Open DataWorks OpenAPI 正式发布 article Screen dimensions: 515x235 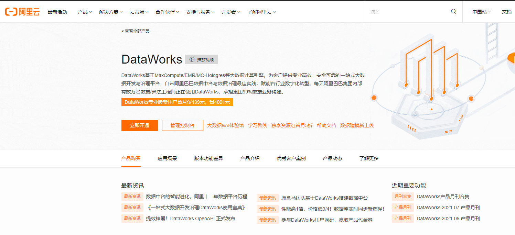click(191, 219)
